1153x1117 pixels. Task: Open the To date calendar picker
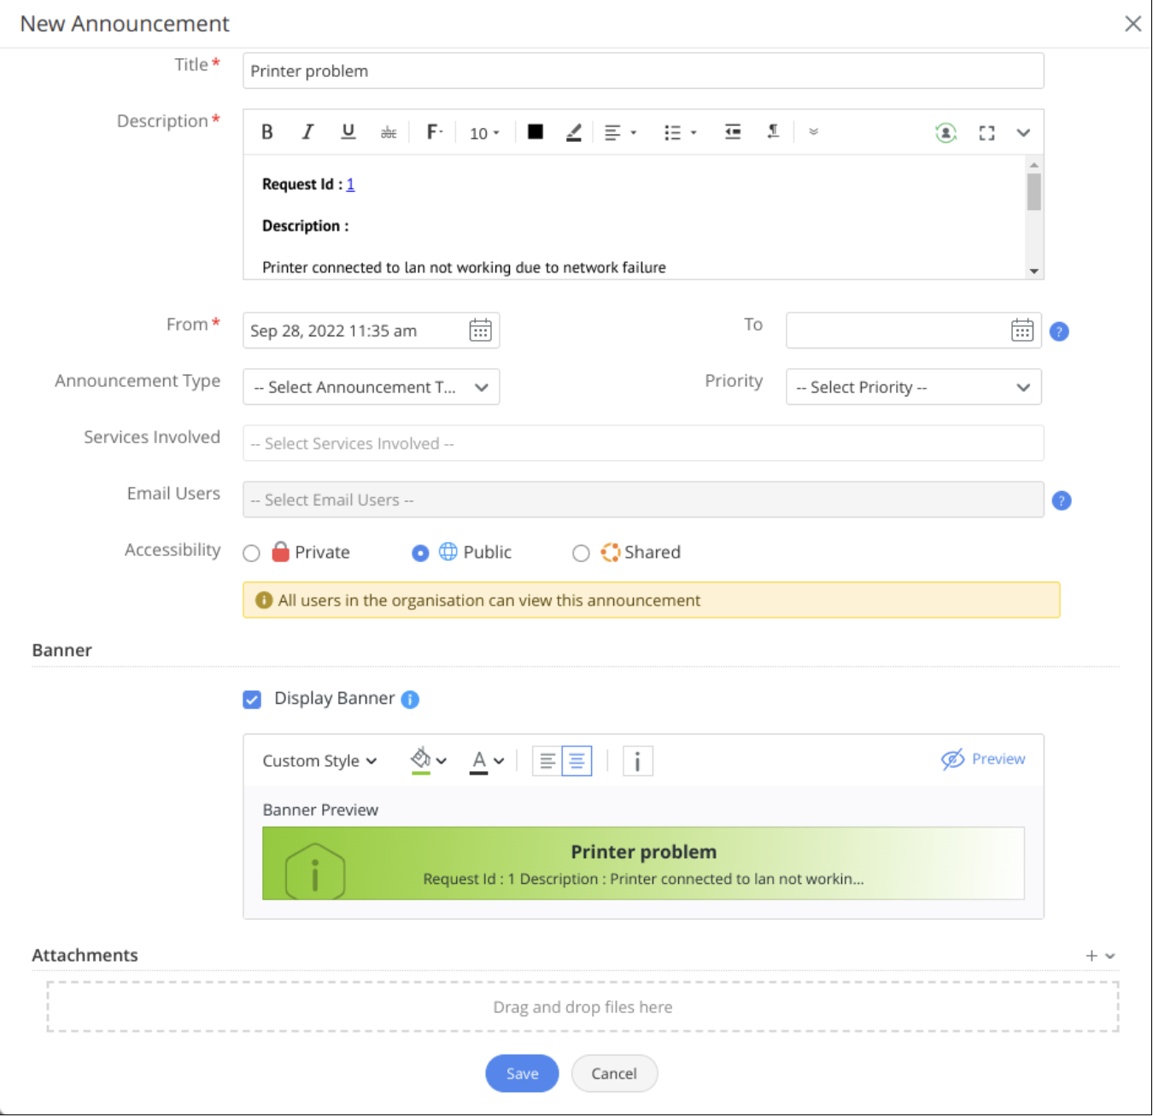pos(1021,330)
